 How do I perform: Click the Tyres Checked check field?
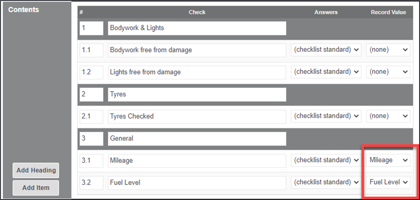click(x=197, y=116)
